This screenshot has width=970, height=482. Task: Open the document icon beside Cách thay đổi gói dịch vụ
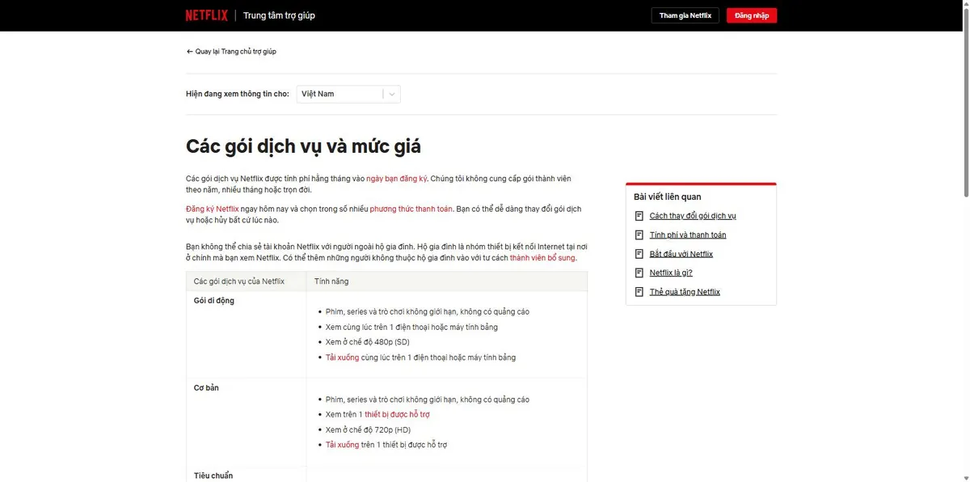(x=639, y=216)
